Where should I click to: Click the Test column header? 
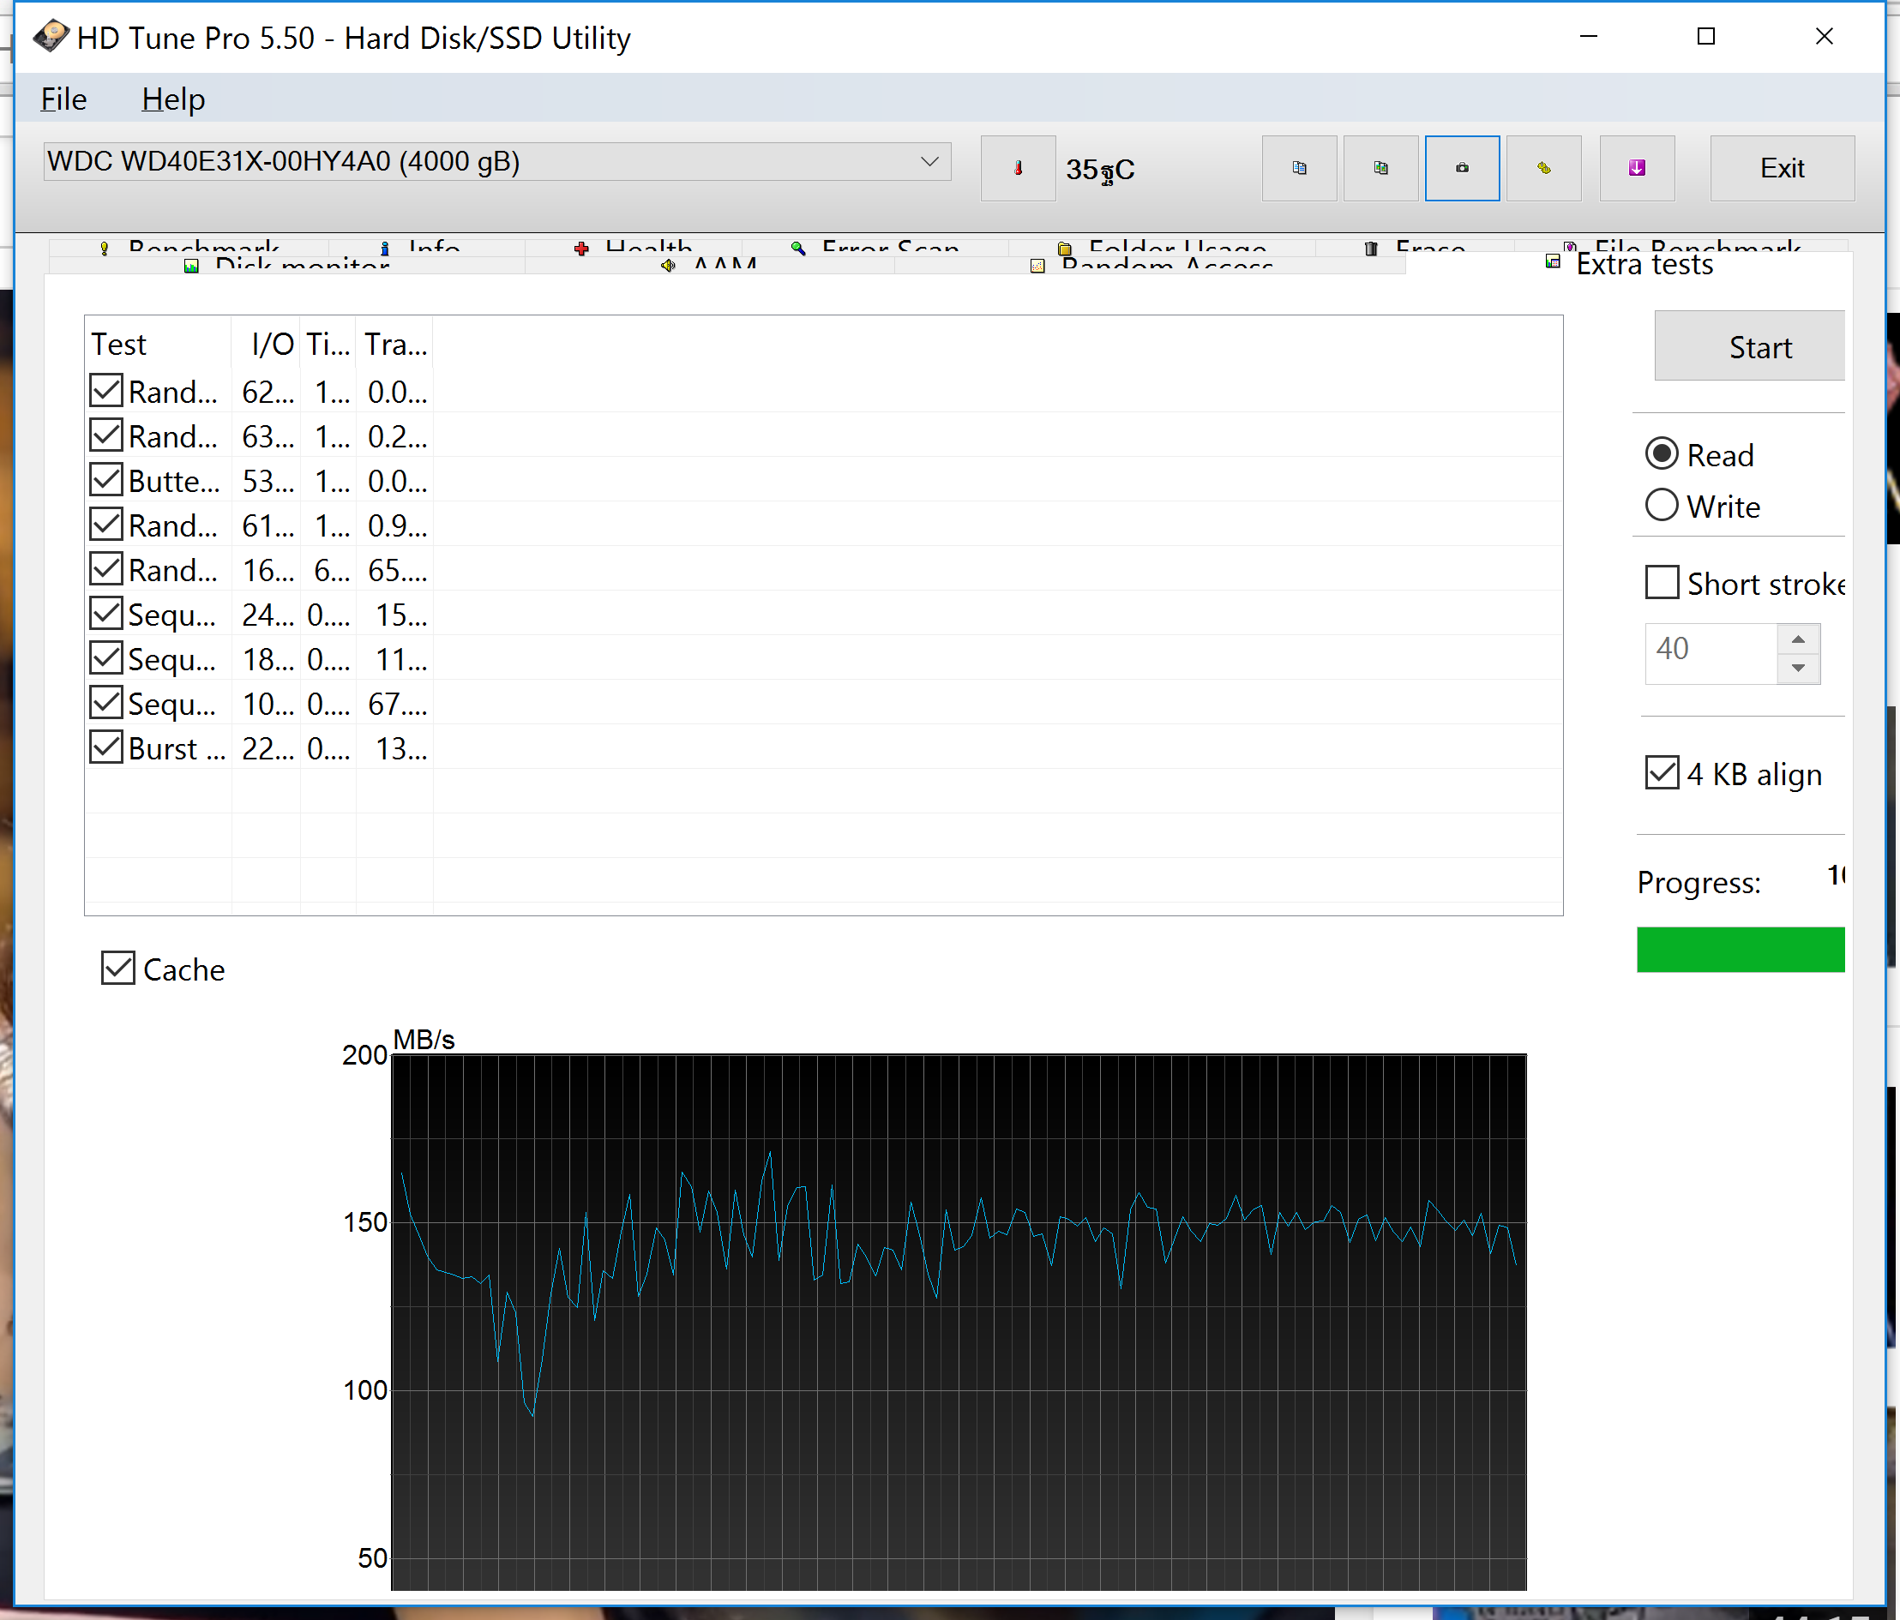158,345
